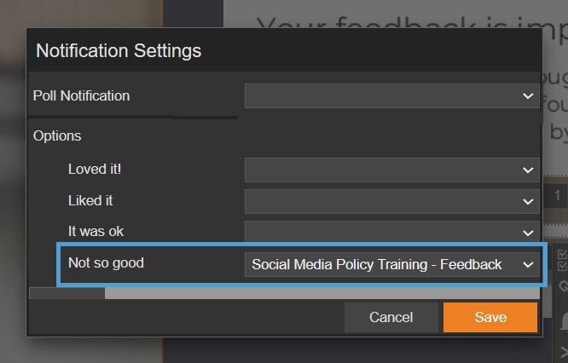Open the Social Media Policy Training - Feedback dropdown
Screen dimensions: 568x363
391,264
